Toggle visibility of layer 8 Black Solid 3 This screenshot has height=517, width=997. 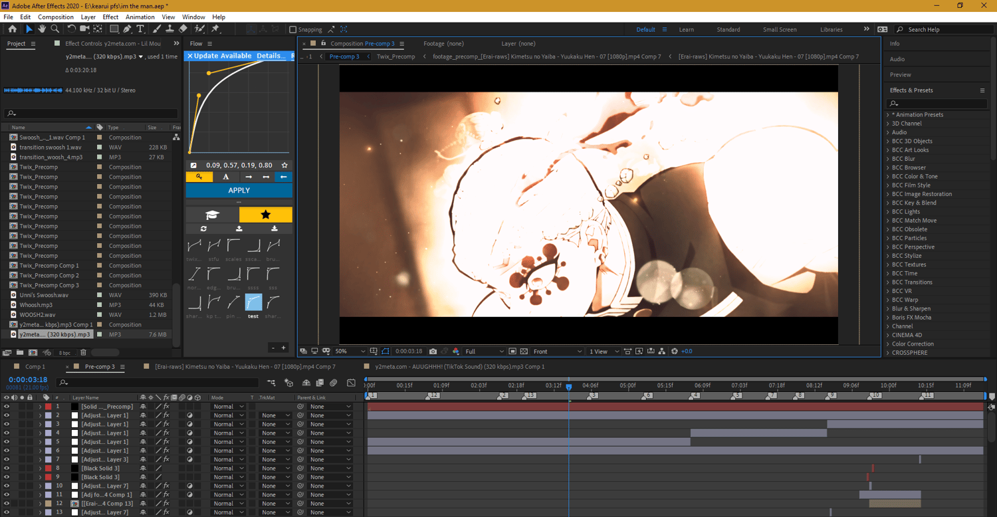[7, 468]
